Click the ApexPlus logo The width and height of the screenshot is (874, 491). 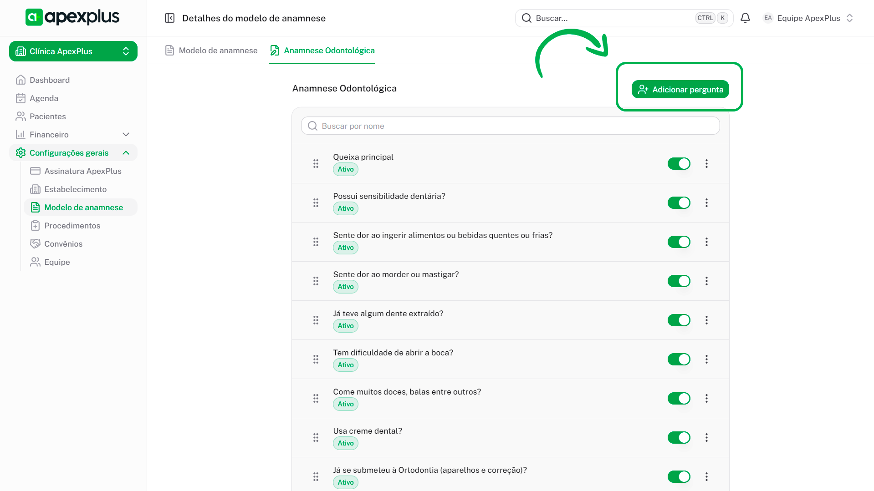(72, 17)
